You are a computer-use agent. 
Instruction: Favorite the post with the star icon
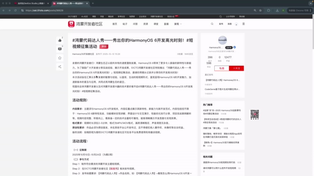click(x=60, y=58)
